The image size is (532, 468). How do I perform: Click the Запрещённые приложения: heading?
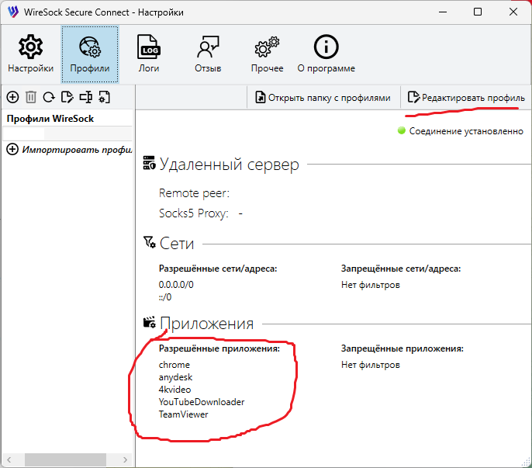(402, 348)
